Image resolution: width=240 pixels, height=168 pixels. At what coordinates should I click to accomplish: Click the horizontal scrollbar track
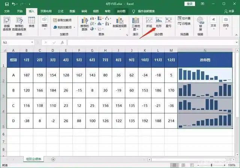tap(192, 160)
